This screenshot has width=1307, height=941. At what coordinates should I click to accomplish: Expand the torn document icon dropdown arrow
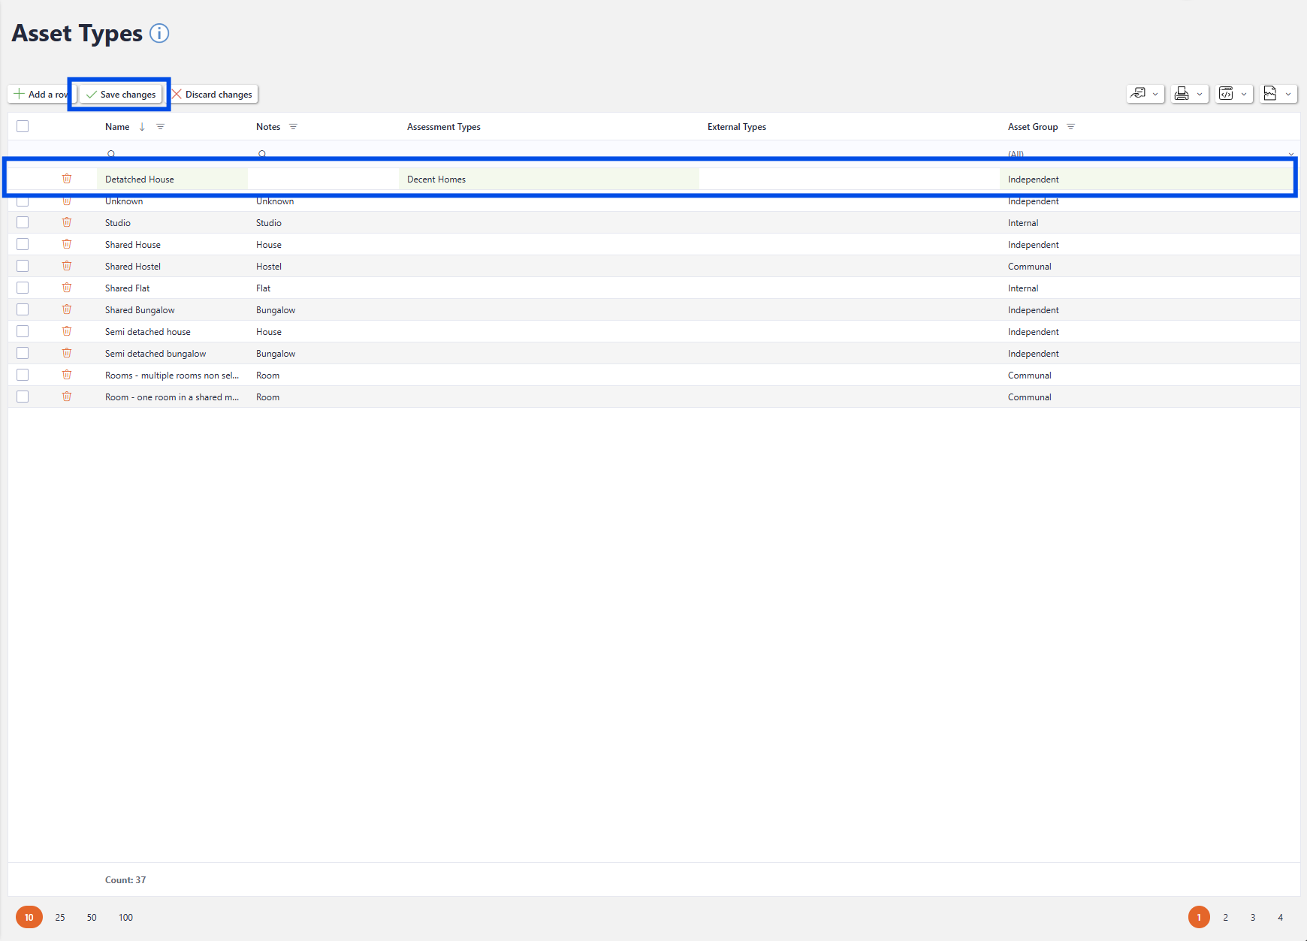(1288, 95)
